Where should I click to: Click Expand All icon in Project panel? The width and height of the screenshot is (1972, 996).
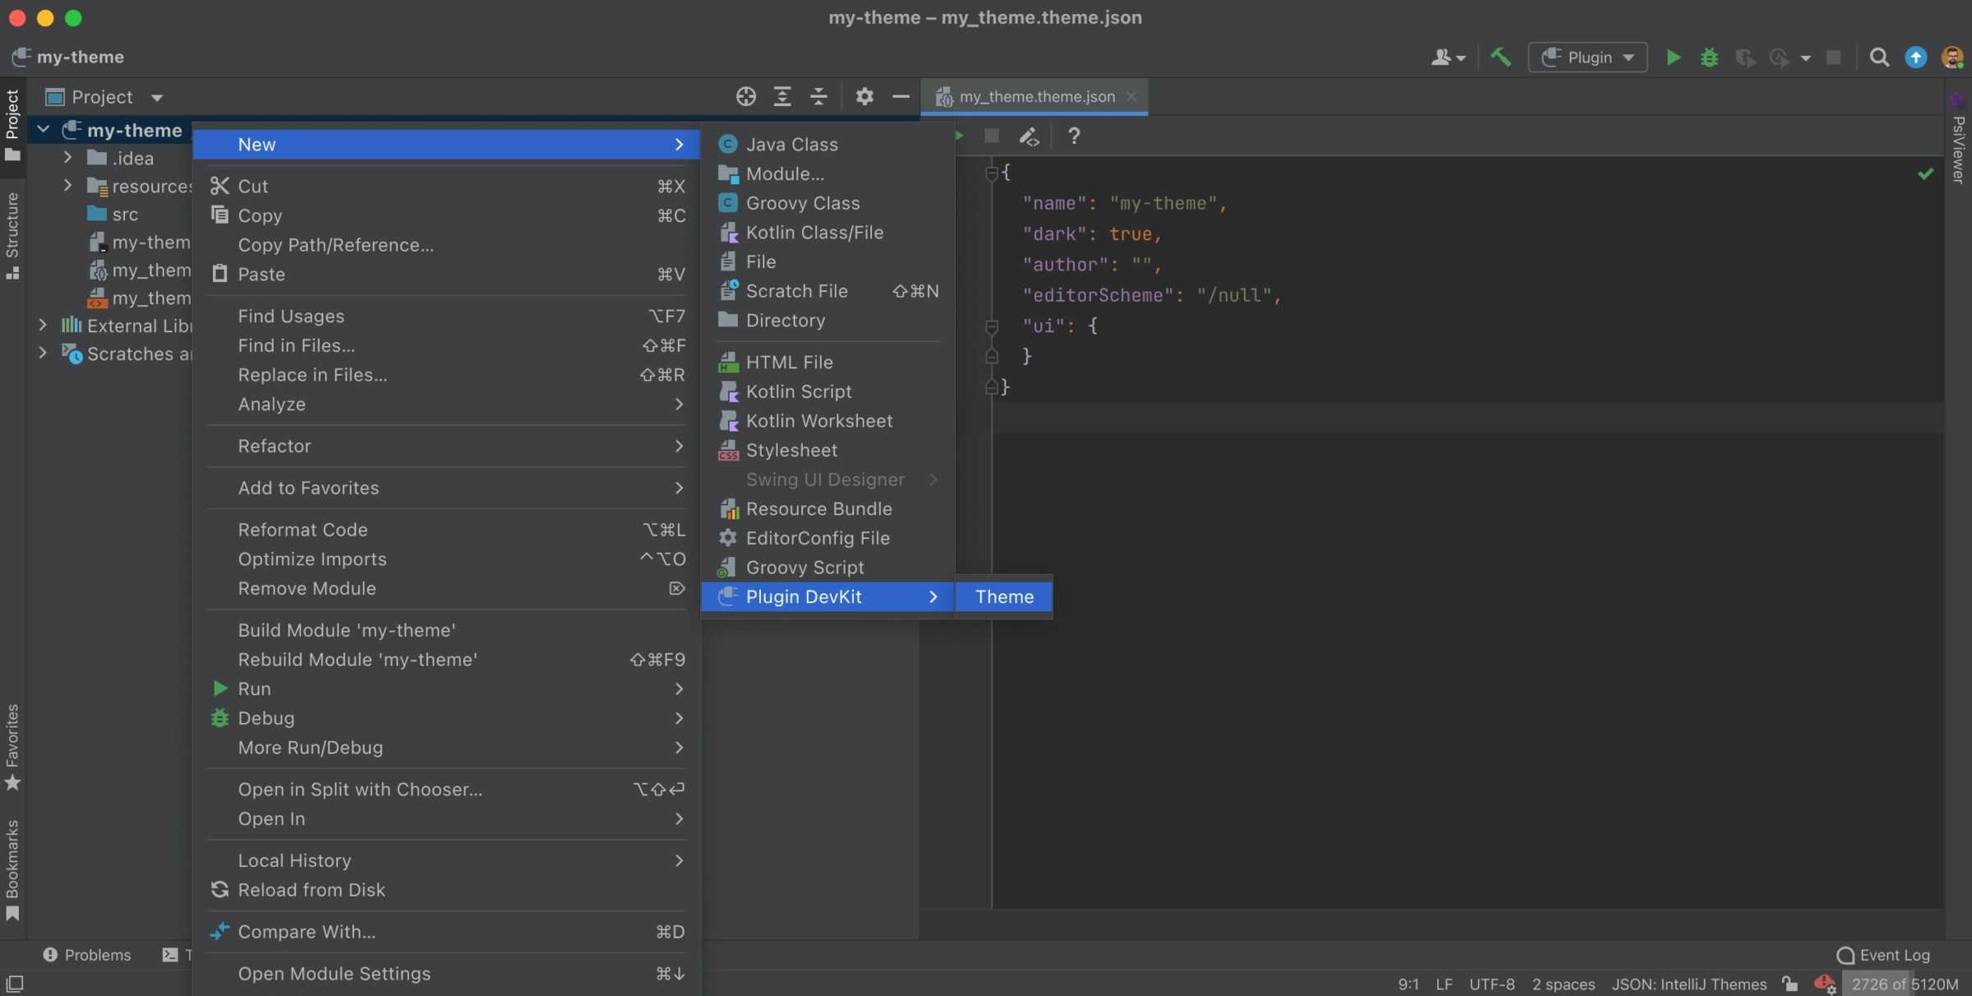tap(782, 96)
